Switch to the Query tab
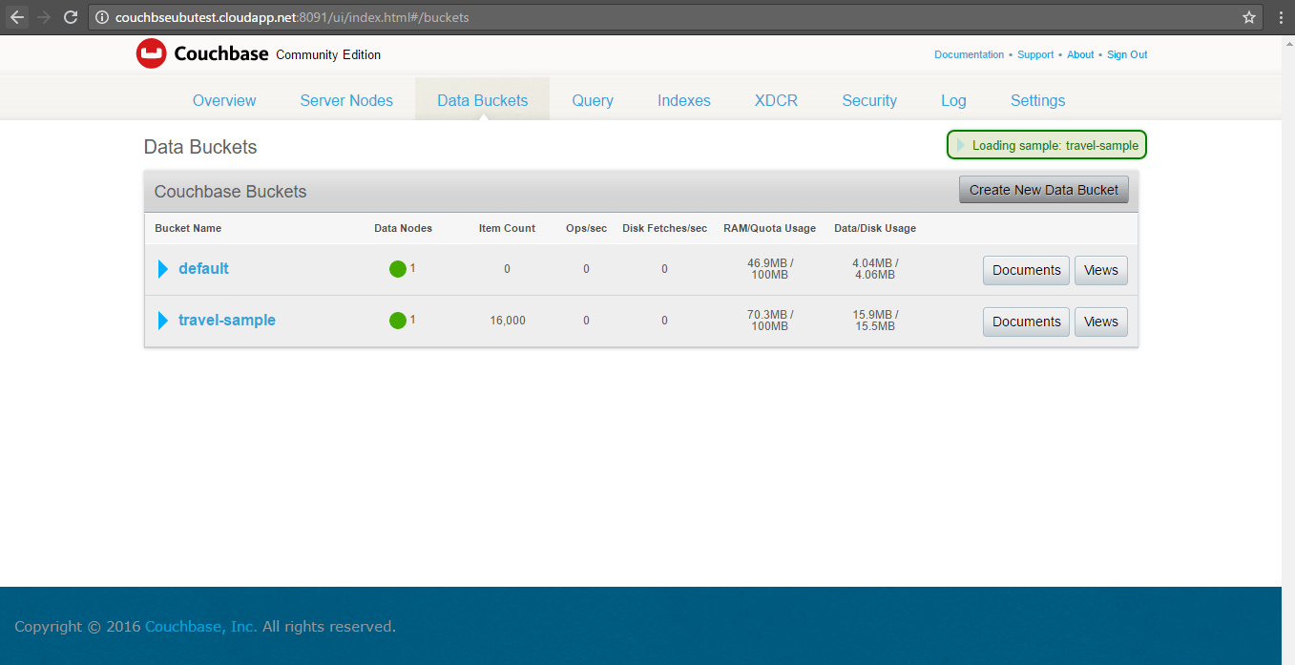This screenshot has height=665, width=1295. point(592,100)
